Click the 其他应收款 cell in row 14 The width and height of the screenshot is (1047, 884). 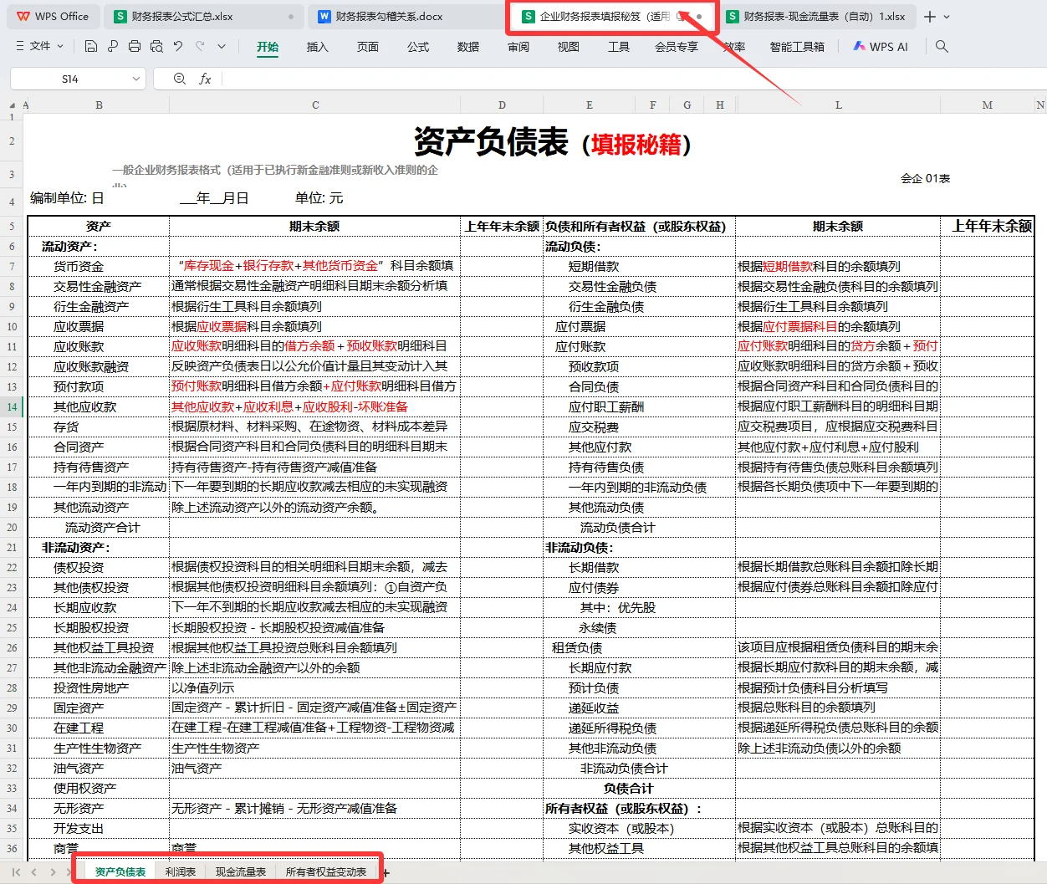(99, 406)
